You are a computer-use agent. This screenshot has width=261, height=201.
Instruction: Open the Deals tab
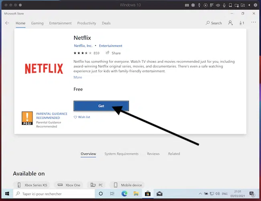pos(106,23)
